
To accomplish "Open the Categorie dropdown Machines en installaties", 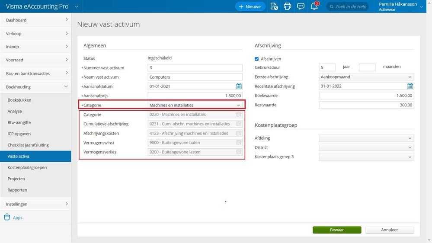I will click(195, 105).
